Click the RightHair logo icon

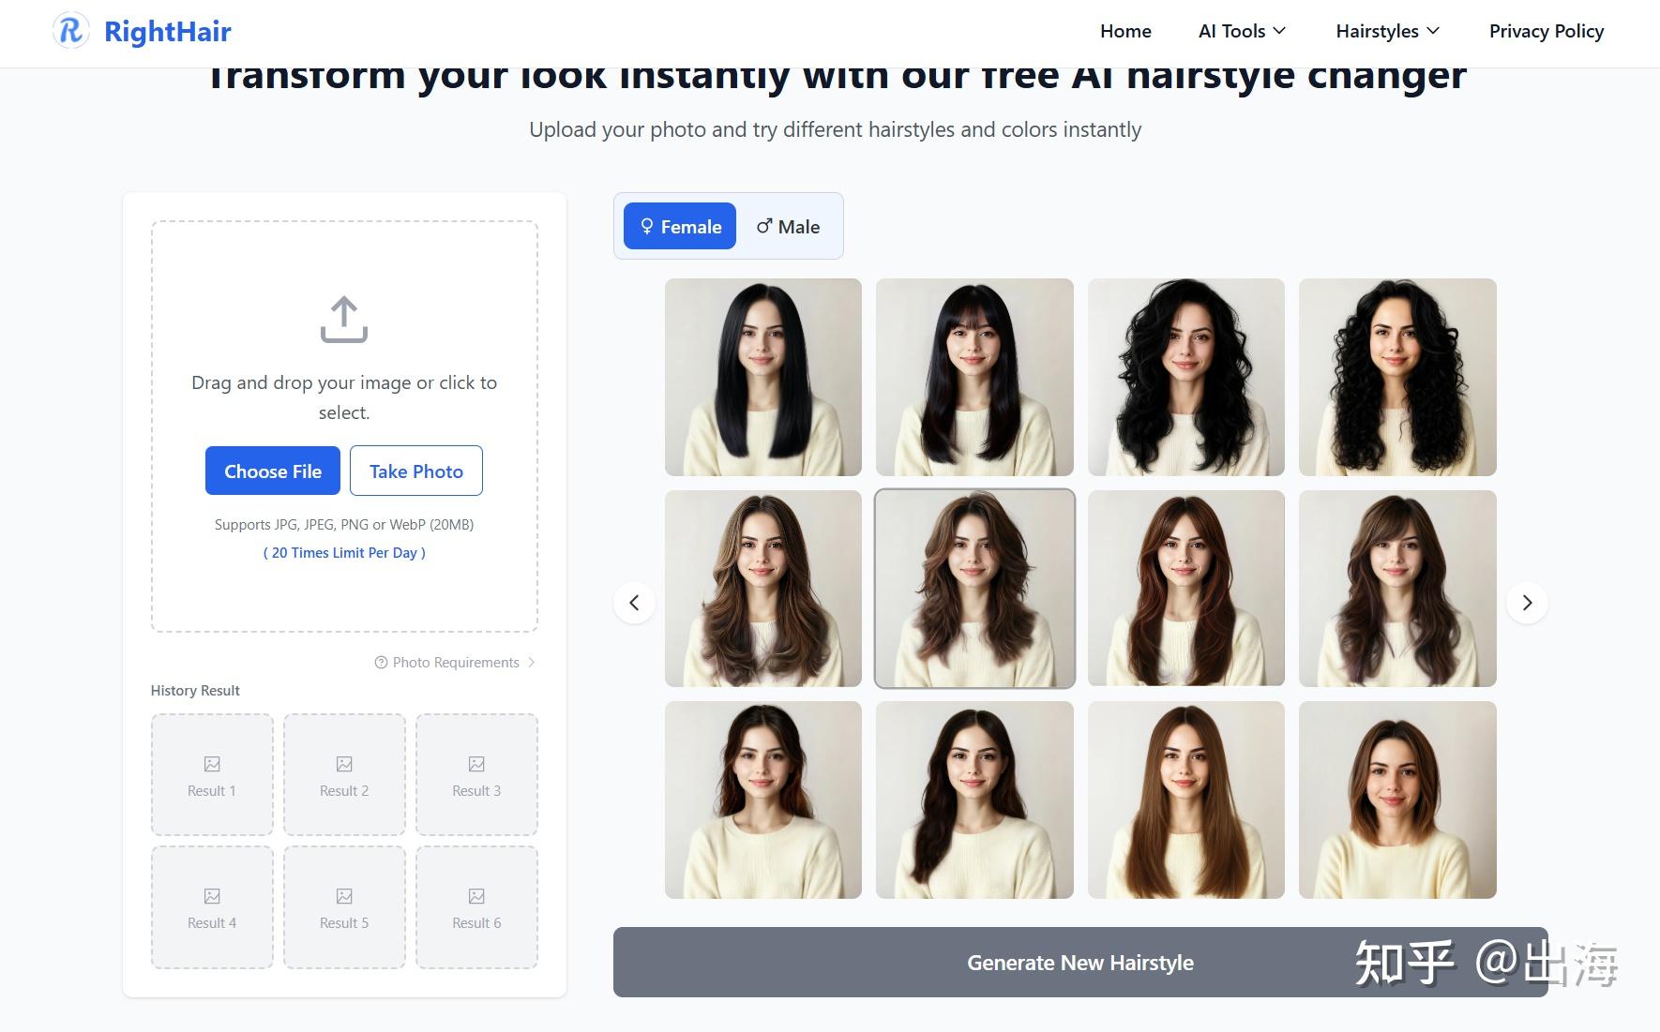click(71, 31)
